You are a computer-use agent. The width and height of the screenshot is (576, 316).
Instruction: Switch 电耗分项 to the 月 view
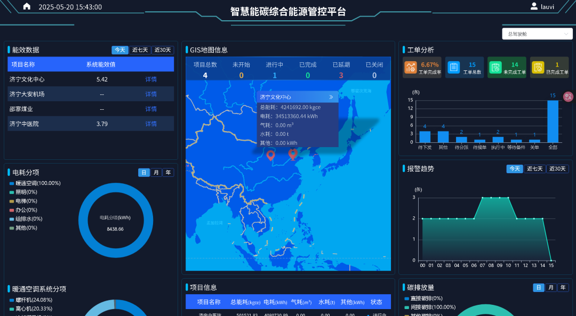tap(155, 172)
